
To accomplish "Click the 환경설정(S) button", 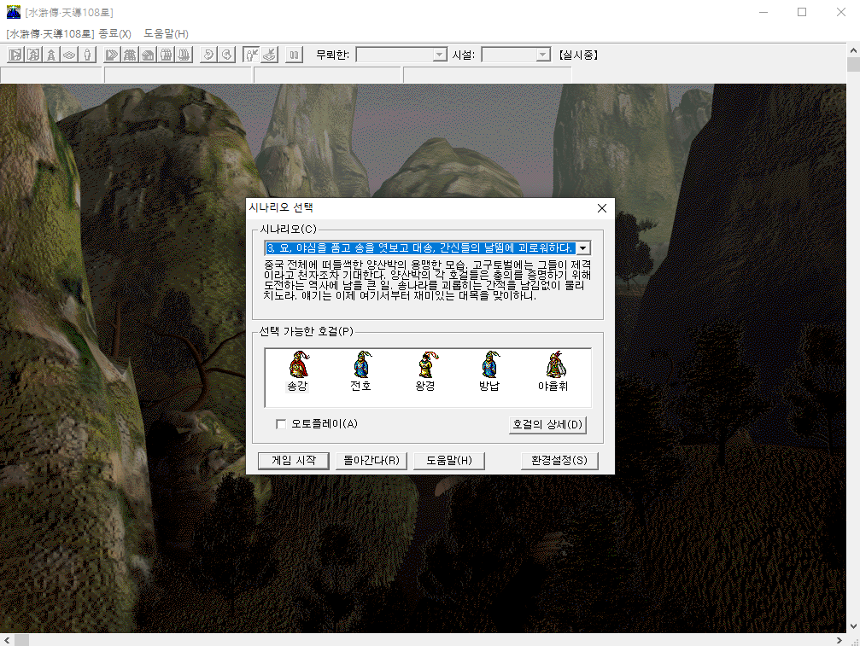I will [x=559, y=461].
